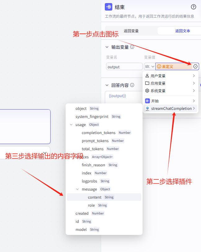Collapse the message object node

click(77, 189)
